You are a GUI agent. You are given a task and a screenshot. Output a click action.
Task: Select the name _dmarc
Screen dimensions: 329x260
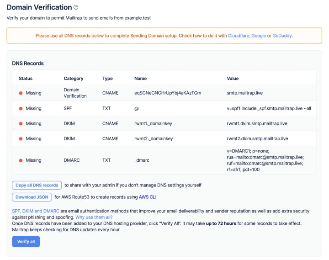coord(142,160)
